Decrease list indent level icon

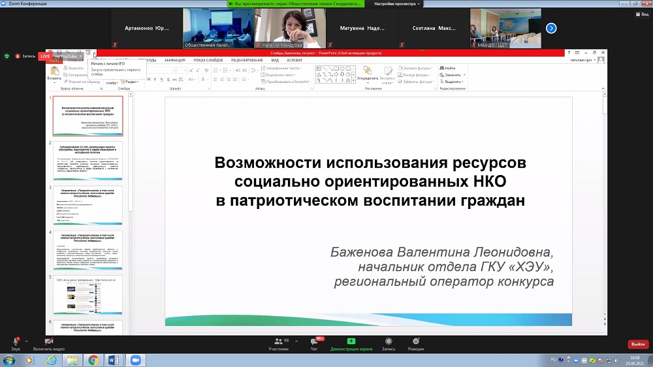pos(238,71)
